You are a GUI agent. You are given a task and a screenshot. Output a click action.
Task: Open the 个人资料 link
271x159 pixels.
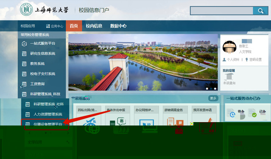(231, 60)
